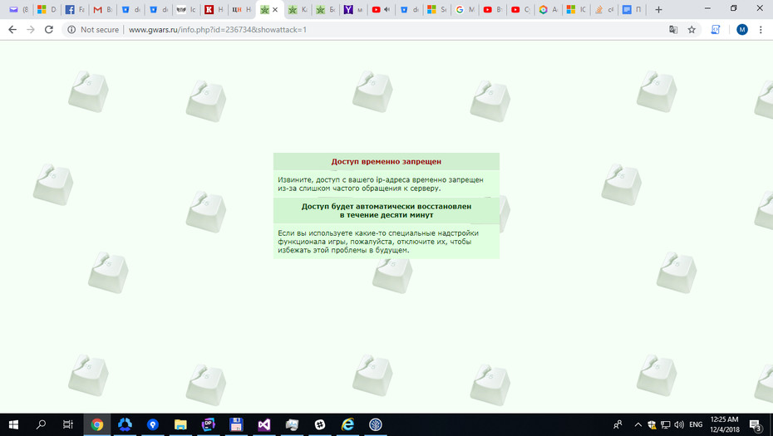The image size is (773, 436).
Task: Open Slack from the taskbar
Action: tap(319, 424)
